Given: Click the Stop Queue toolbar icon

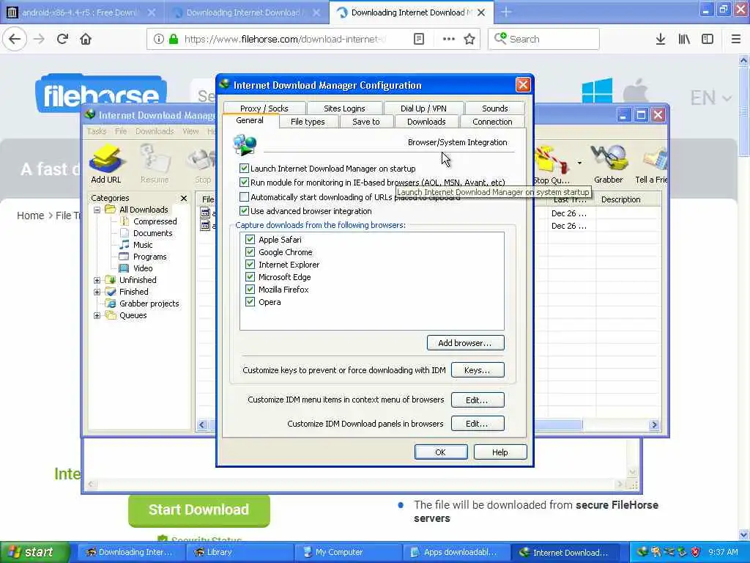Looking at the screenshot, I should pyautogui.click(x=552, y=165).
